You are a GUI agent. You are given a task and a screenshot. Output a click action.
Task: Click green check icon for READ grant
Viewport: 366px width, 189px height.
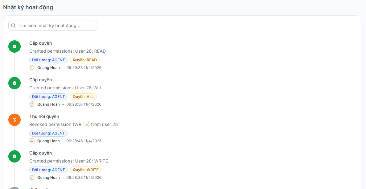pos(14,46)
